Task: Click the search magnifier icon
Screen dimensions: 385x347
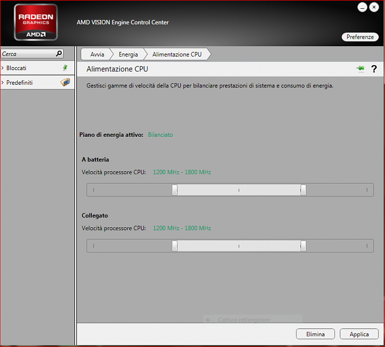Action: tap(59, 53)
